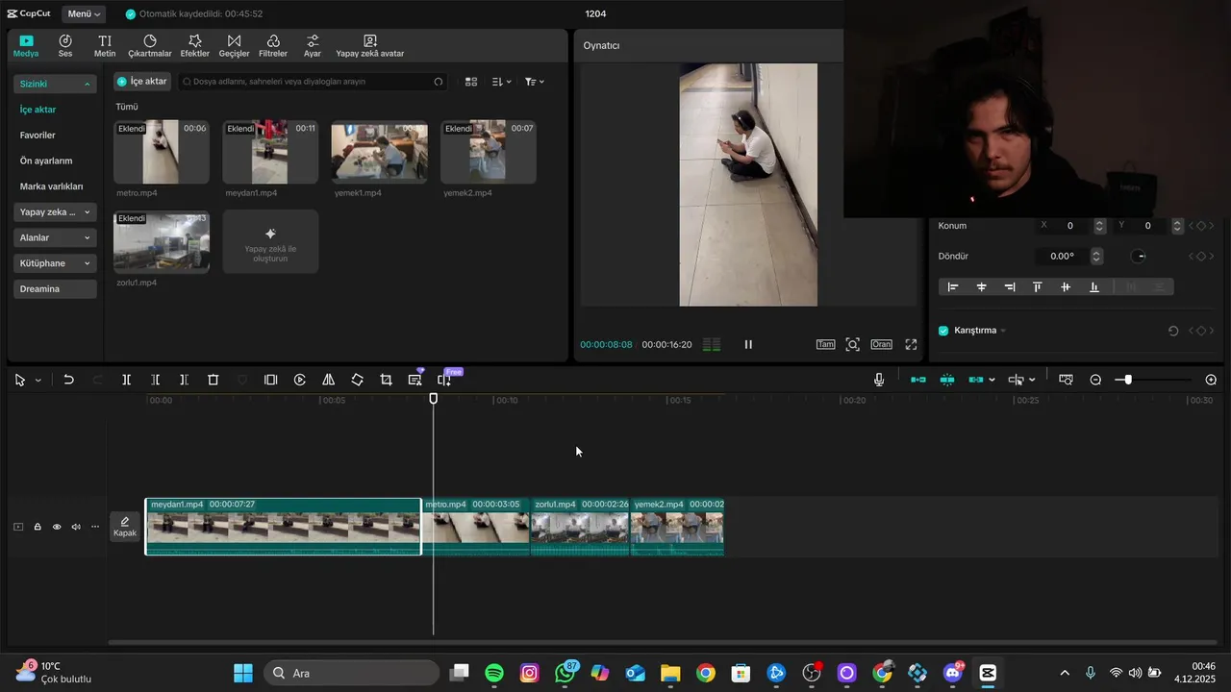This screenshot has width=1231, height=692.
Task: Click the undo arrow in timeline toolbar
Action: (68, 380)
